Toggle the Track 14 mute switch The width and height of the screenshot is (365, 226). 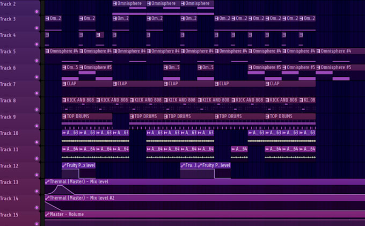click(x=36, y=207)
